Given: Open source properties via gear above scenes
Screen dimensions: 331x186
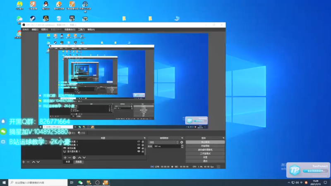Looking at the screenshot, I should [72, 133].
